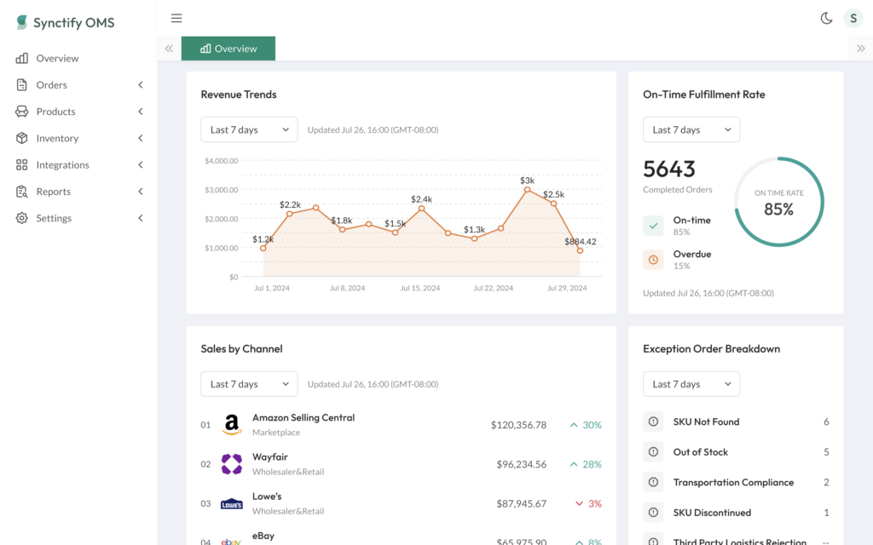Click the $884.42 data point on chart

(x=580, y=251)
